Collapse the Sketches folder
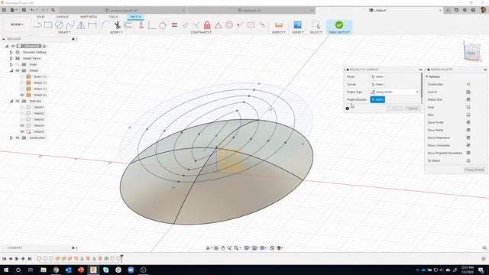 (x=11, y=101)
